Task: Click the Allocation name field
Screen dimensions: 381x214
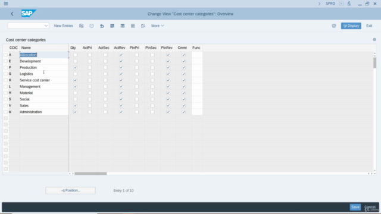Action: pos(44,55)
